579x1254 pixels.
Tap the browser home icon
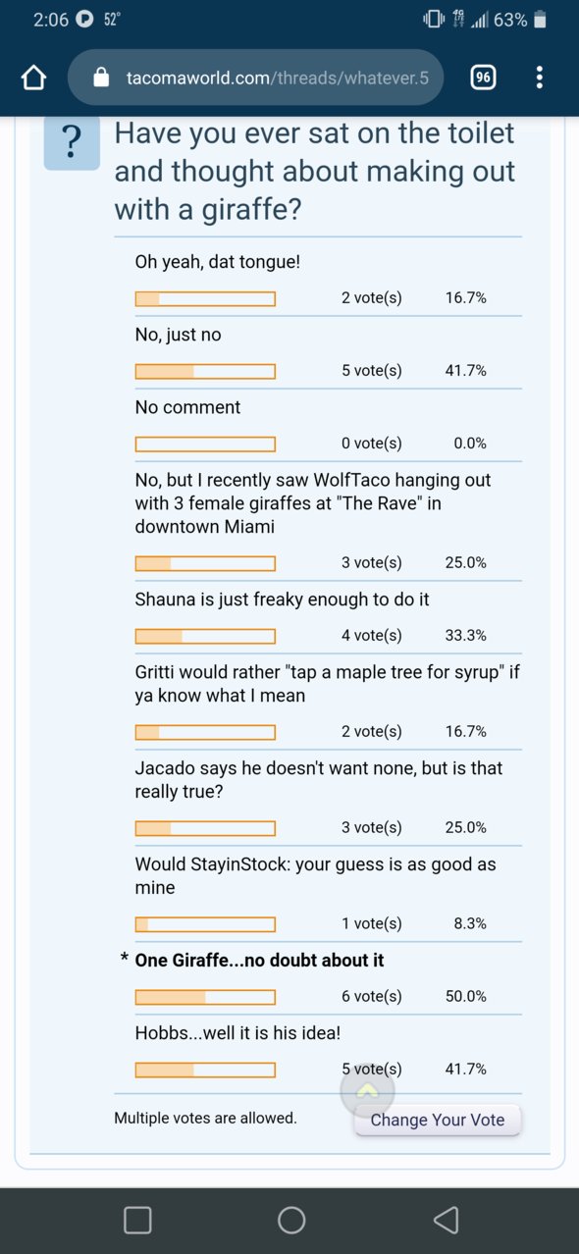pos(34,78)
